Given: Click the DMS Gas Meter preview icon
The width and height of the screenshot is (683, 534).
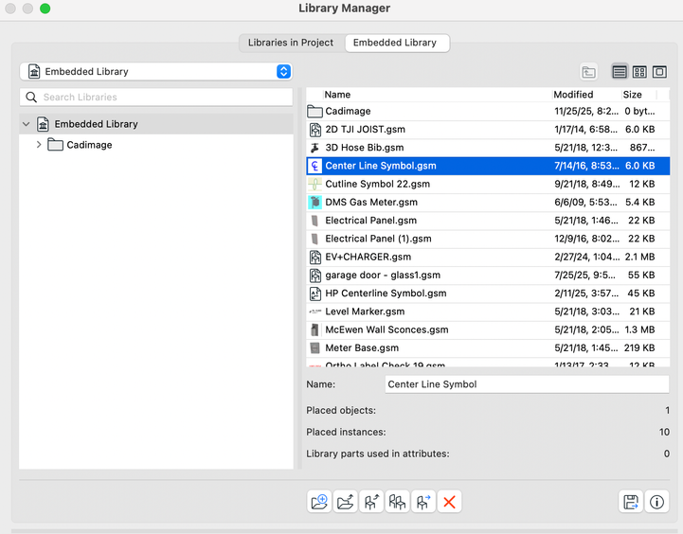Looking at the screenshot, I should tap(315, 203).
